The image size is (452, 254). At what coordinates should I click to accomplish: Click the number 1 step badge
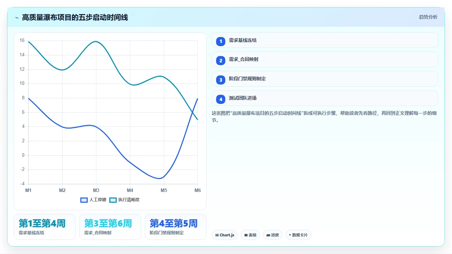[221, 41]
